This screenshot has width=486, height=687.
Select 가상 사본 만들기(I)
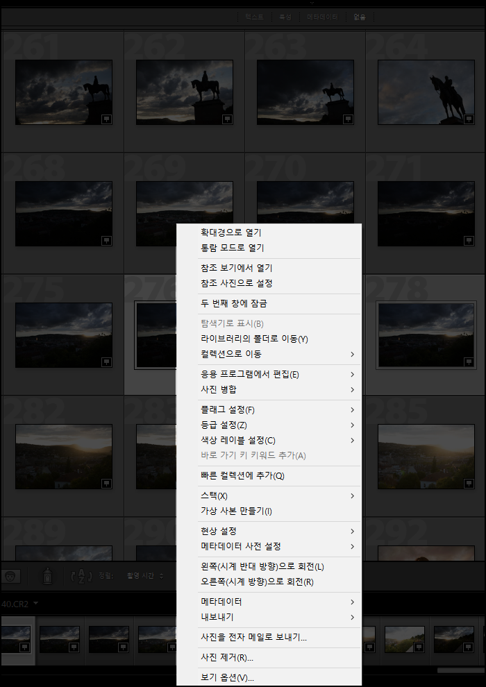coord(269,511)
